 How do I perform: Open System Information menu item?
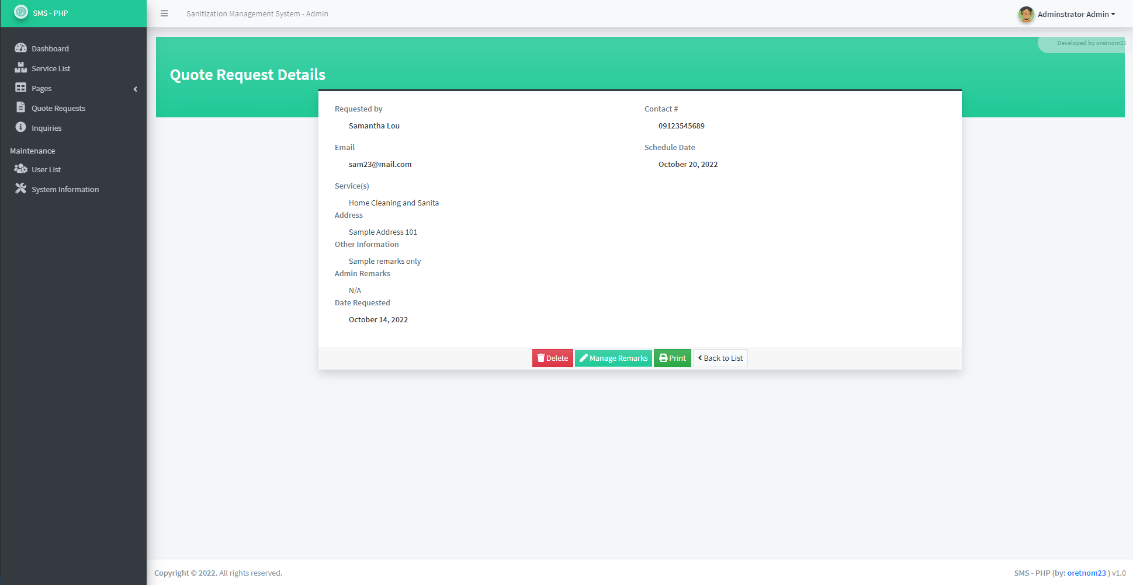[x=73, y=189]
